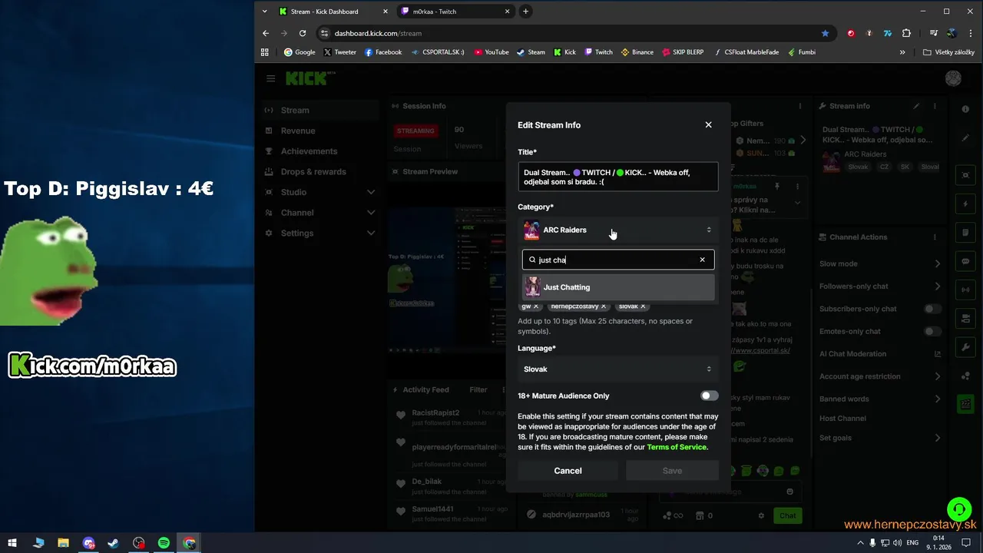Open Banned words settings
The width and height of the screenshot is (983, 553).
pos(880,399)
